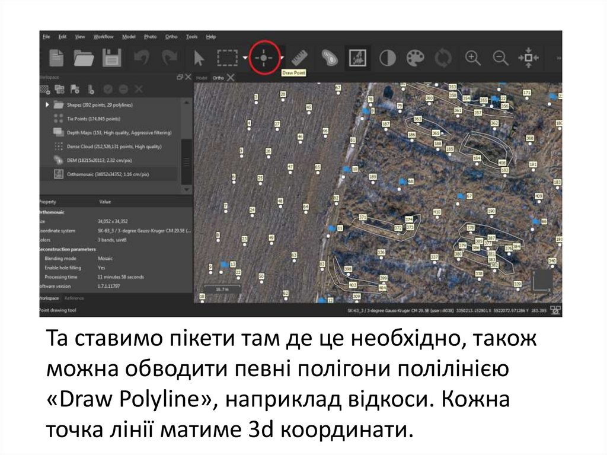Open the File menu

(x=46, y=37)
